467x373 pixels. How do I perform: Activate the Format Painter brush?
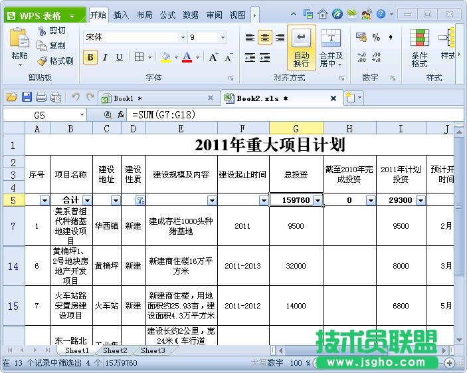click(42, 61)
